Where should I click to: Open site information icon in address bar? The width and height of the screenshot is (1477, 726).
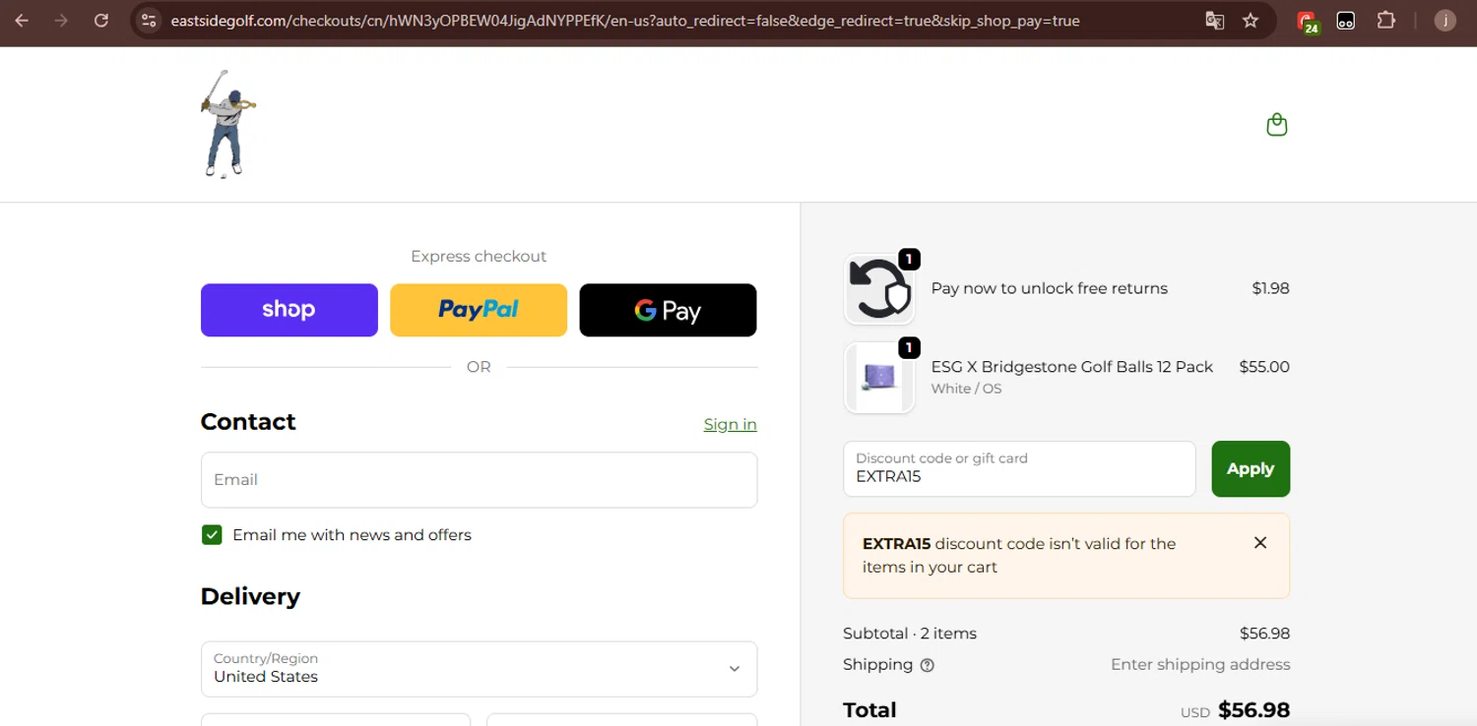tap(149, 21)
